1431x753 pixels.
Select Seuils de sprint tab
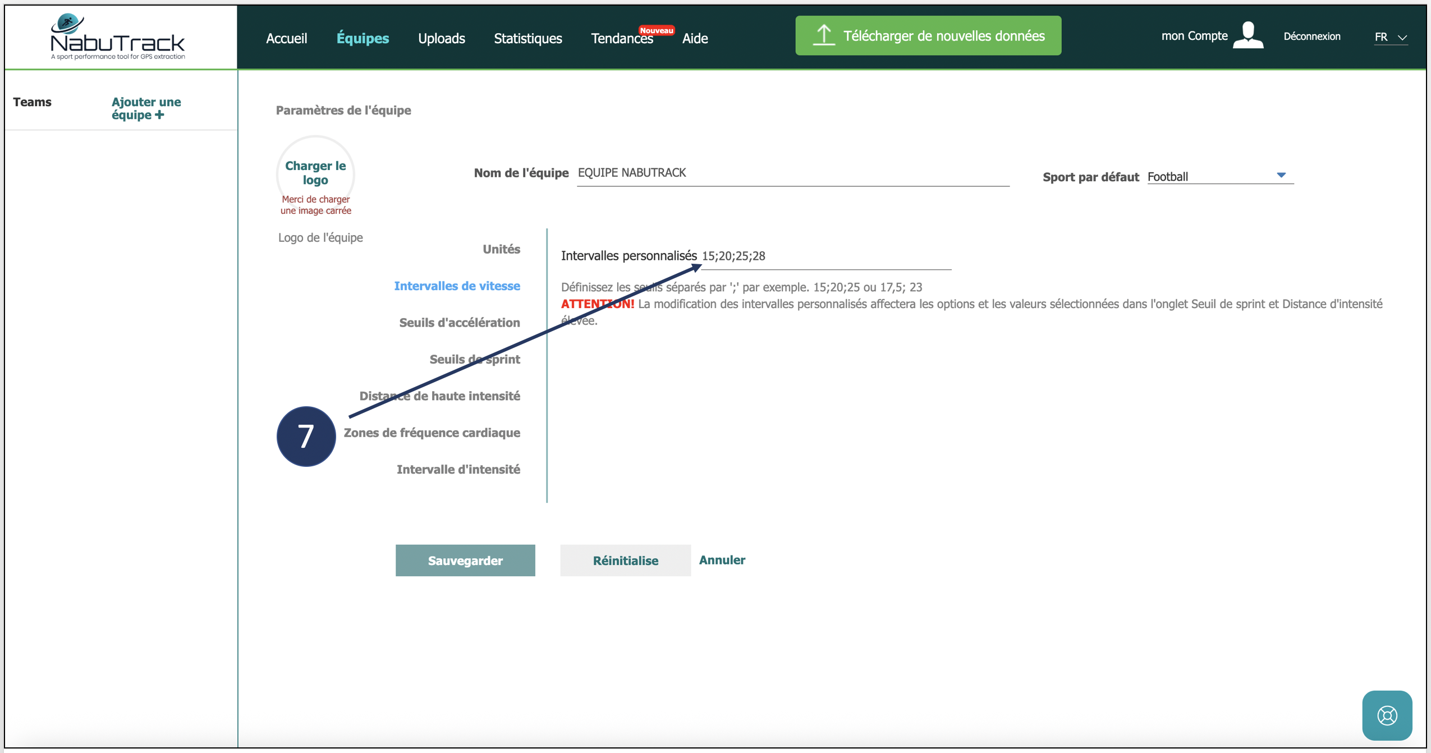point(475,359)
